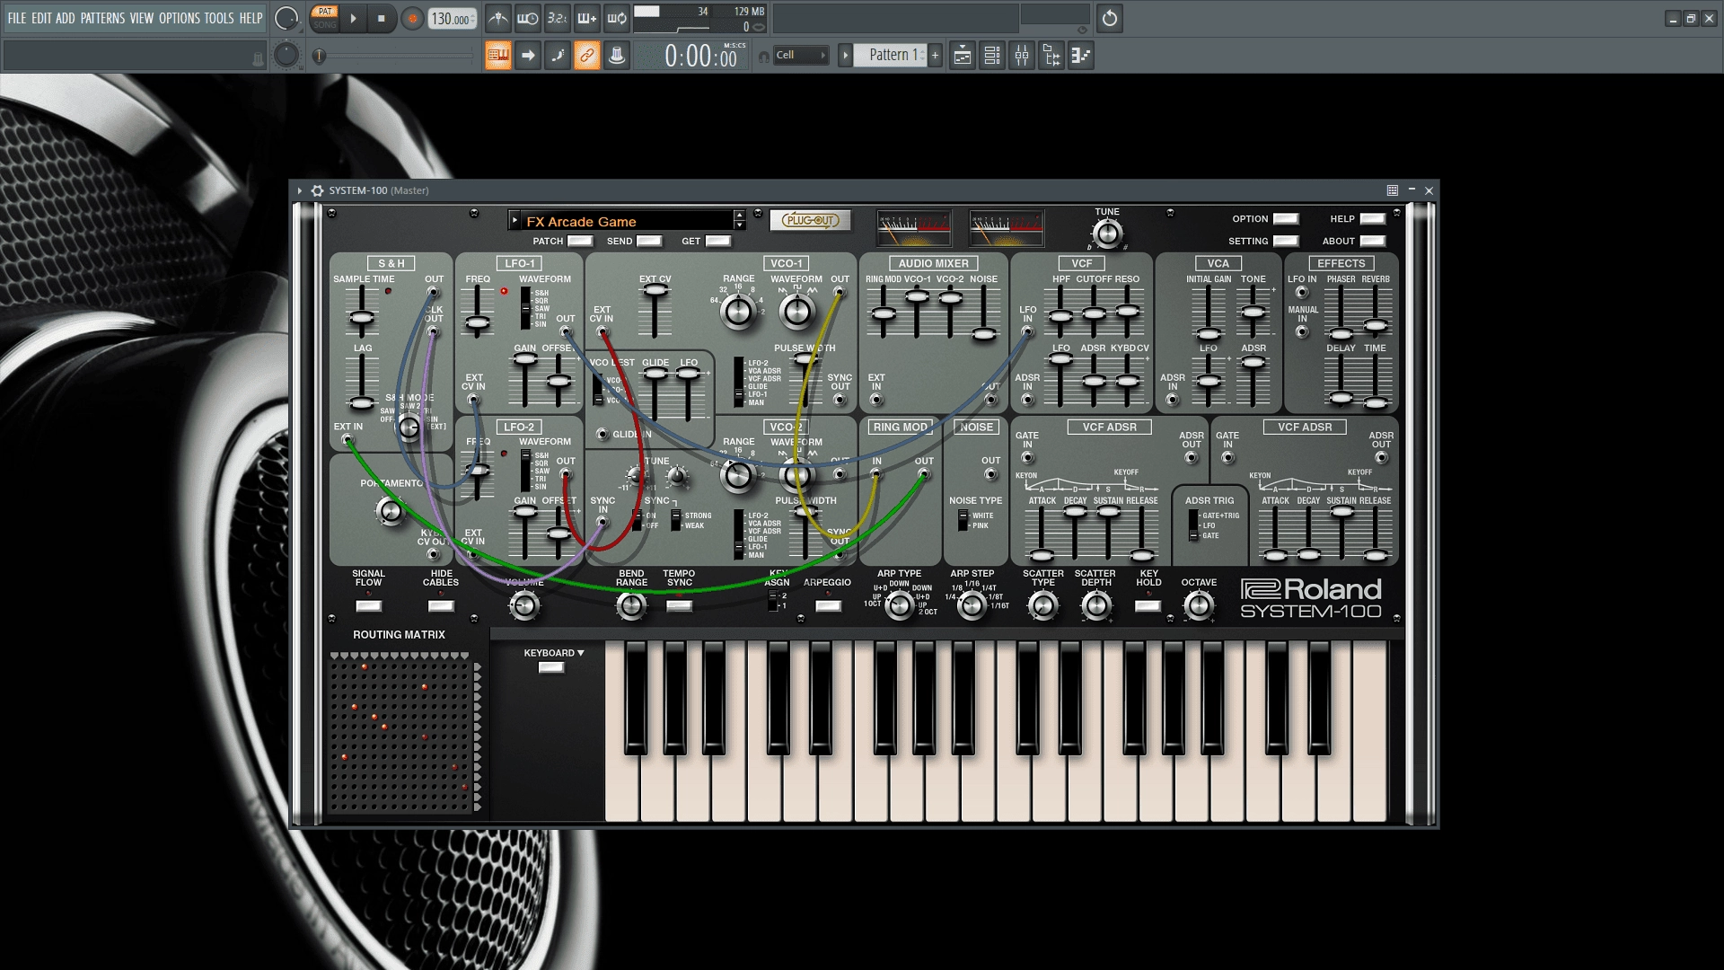
Task: Click the Stop button in transport
Action: (382, 18)
